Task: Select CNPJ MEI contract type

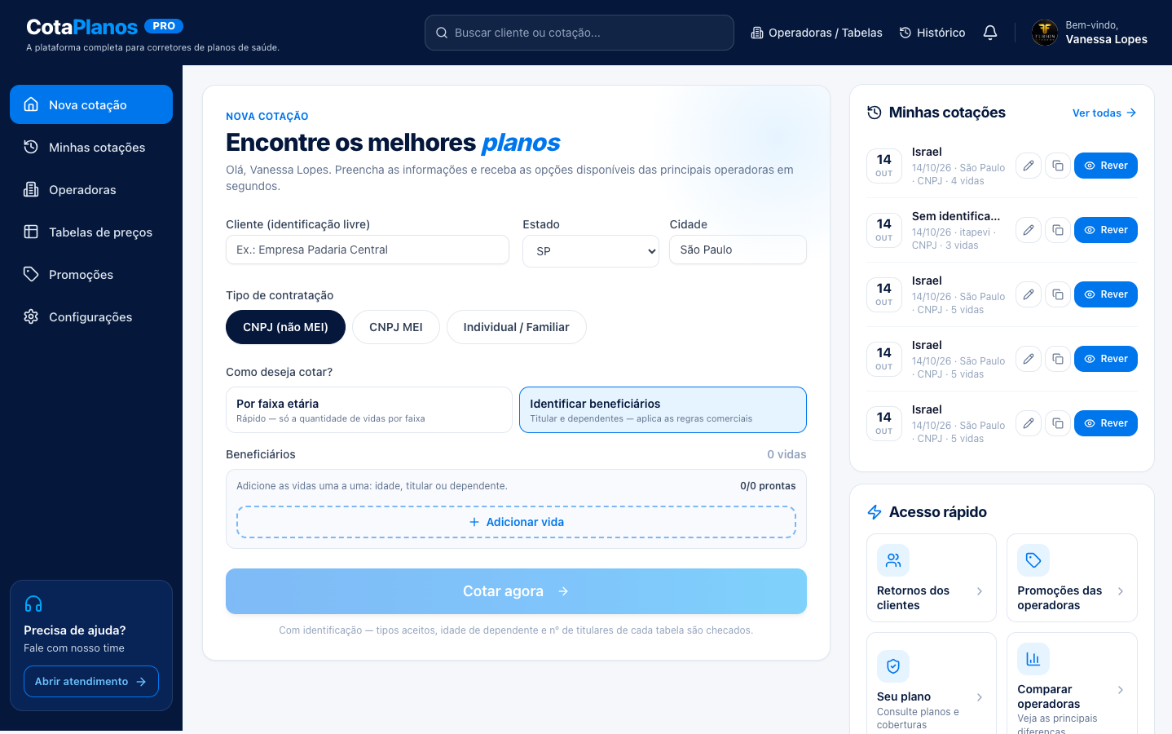Action: click(396, 327)
